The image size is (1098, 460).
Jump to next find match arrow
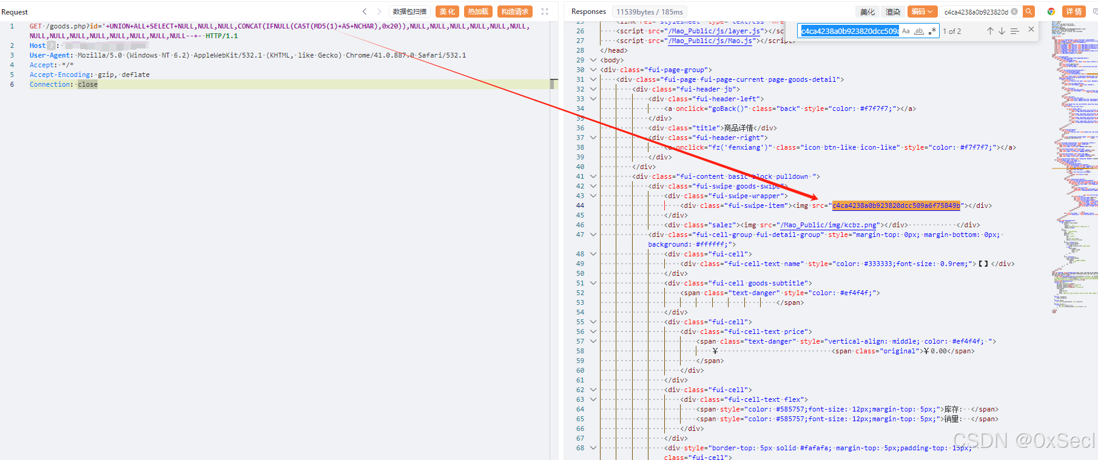click(1002, 31)
